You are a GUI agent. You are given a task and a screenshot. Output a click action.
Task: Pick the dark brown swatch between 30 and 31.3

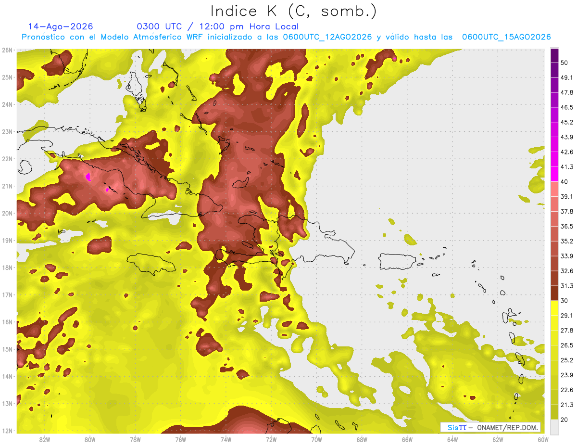click(555, 293)
